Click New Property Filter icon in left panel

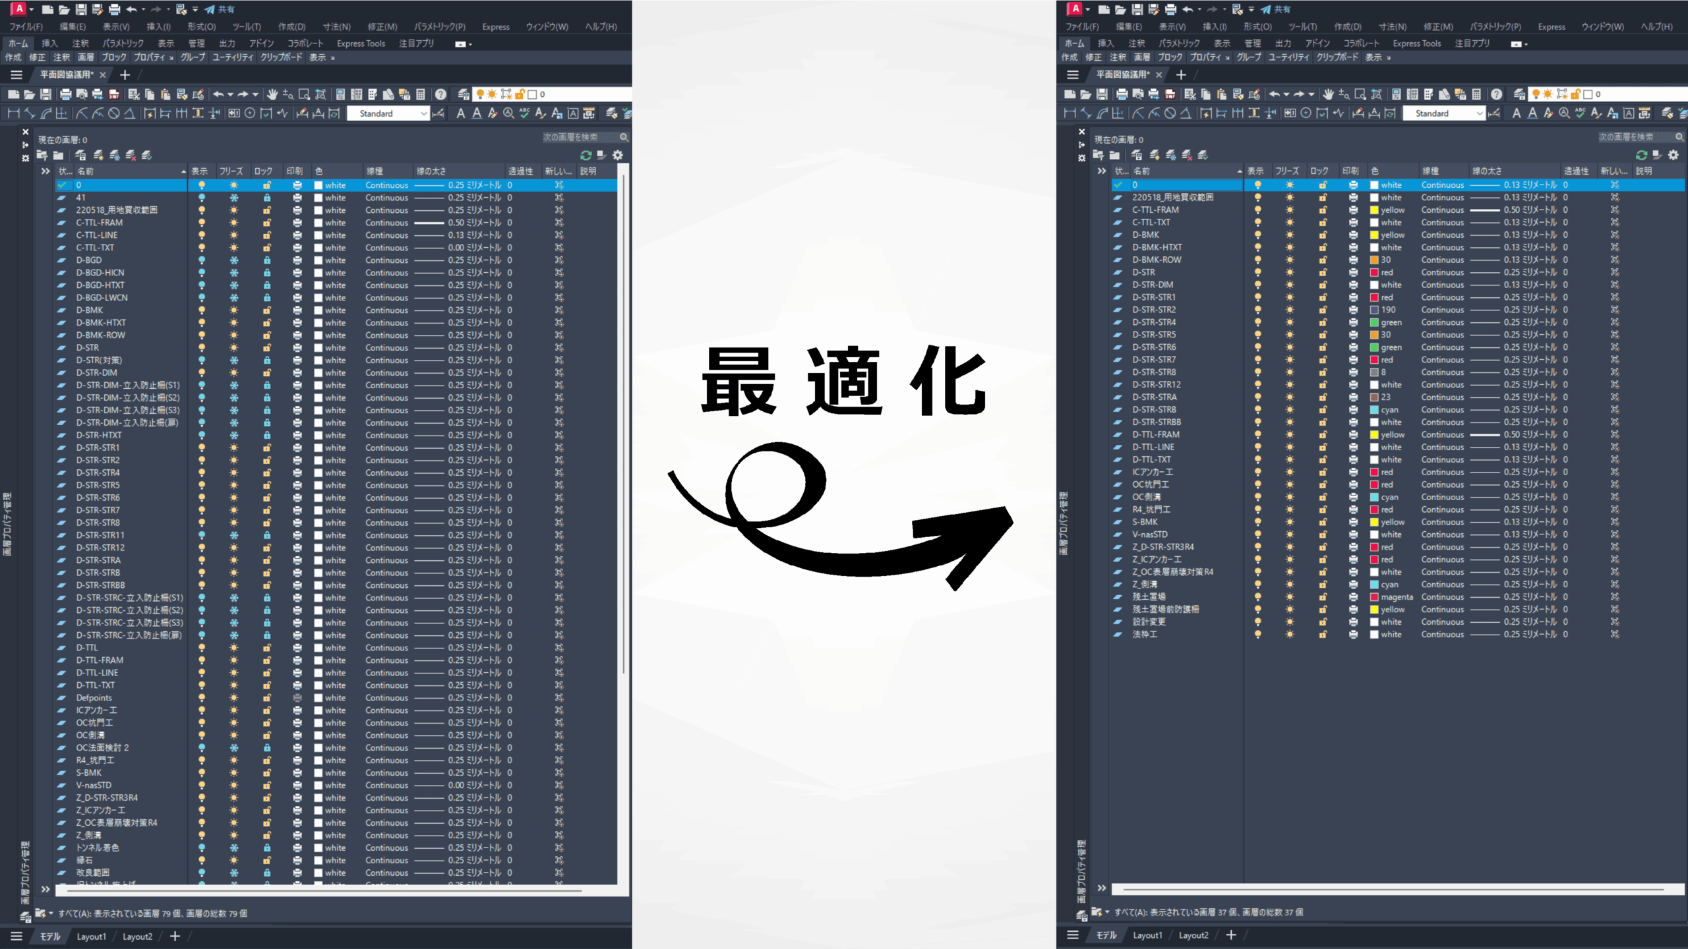click(x=42, y=156)
